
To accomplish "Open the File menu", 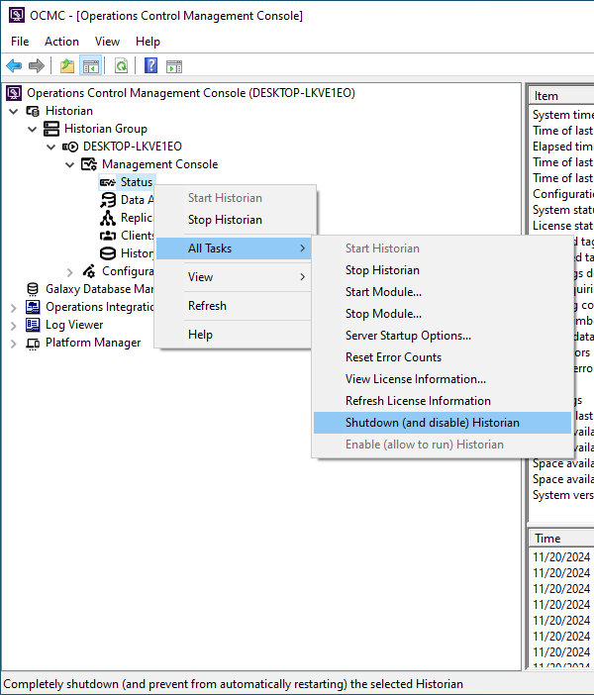I will coord(20,42).
